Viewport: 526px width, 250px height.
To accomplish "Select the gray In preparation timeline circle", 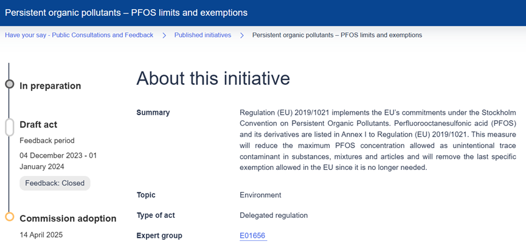I will [x=9, y=84].
